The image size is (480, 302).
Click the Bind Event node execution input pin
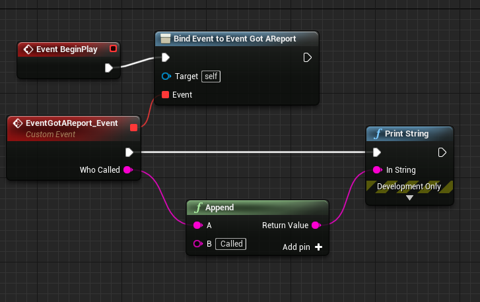tap(166, 57)
